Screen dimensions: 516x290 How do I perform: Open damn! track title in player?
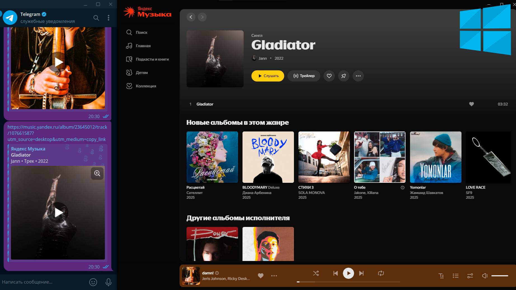pyautogui.click(x=208, y=273)
